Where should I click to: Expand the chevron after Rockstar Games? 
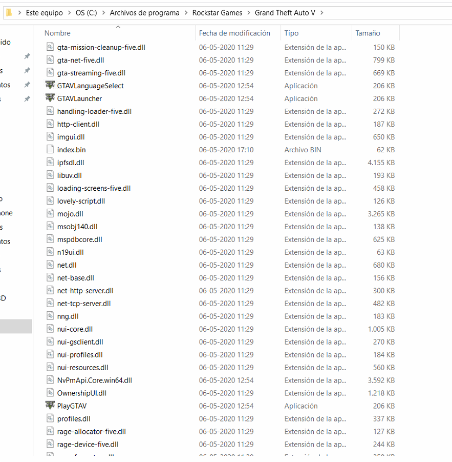click(249, 13)
